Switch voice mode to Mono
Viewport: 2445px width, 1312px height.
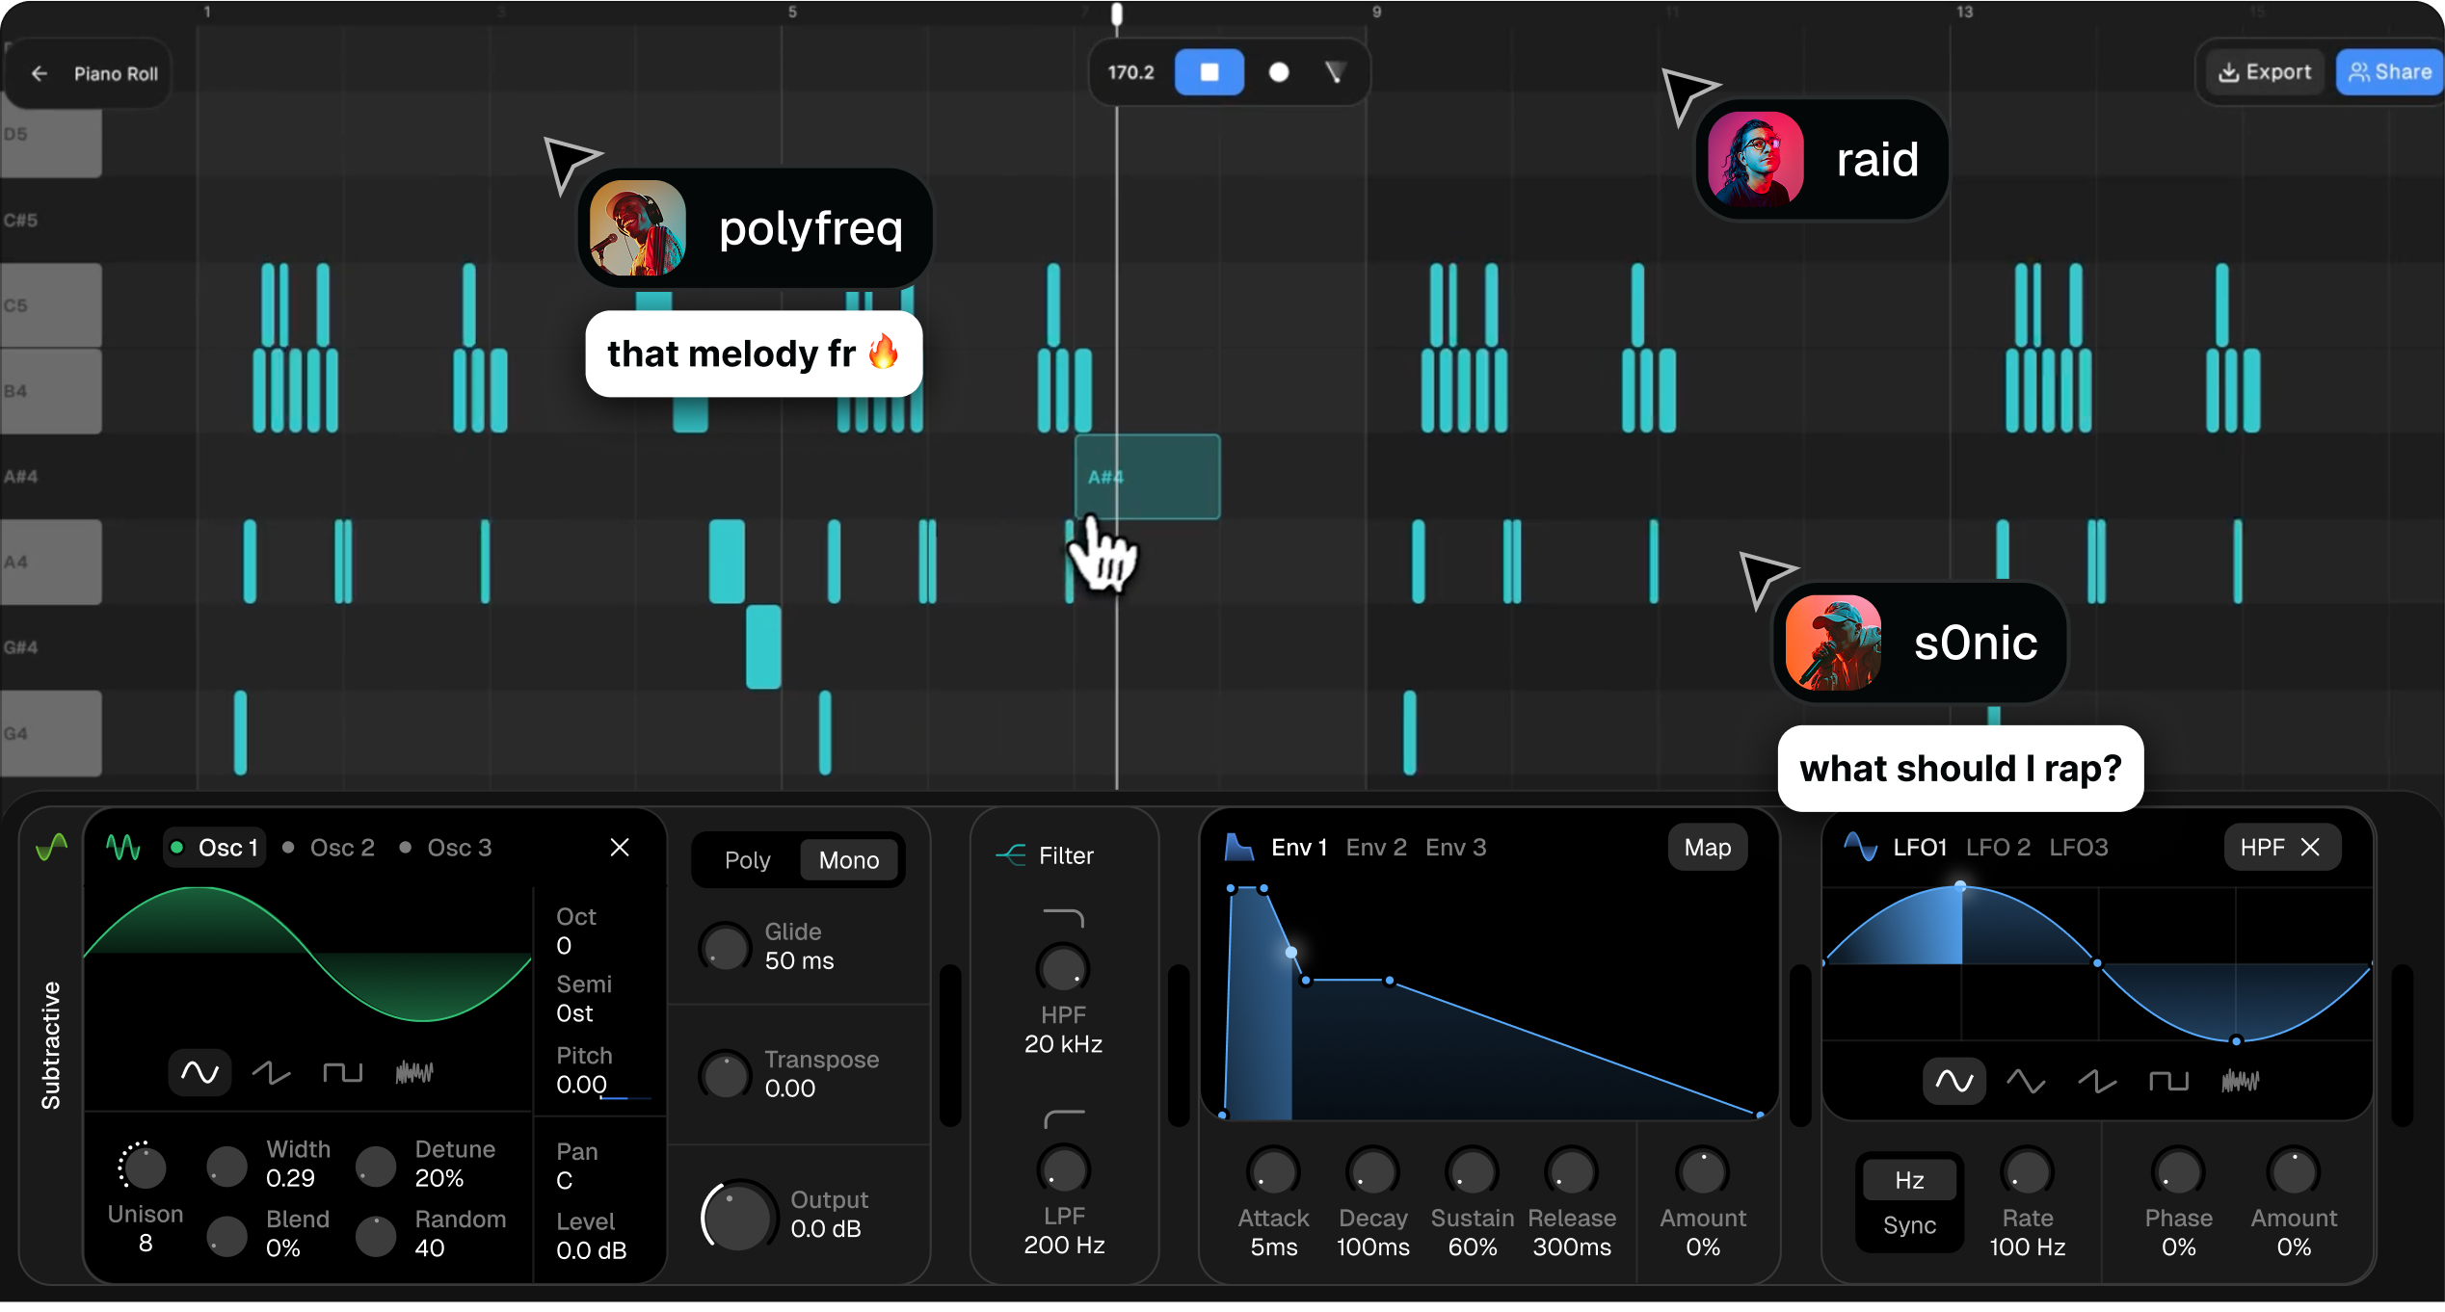(848, 859)
